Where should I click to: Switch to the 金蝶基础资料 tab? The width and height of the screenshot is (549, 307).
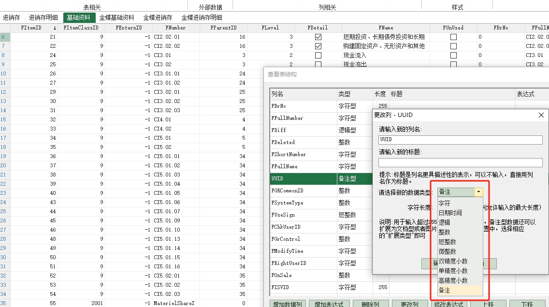[116, 17]
